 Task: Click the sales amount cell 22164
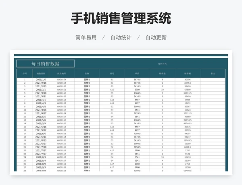(x=188, y=161)
